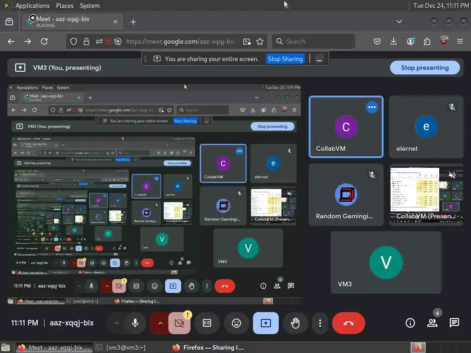Click the site security padlock icon
The width and height of the screenshot is (471, 353).
[86, 41]
